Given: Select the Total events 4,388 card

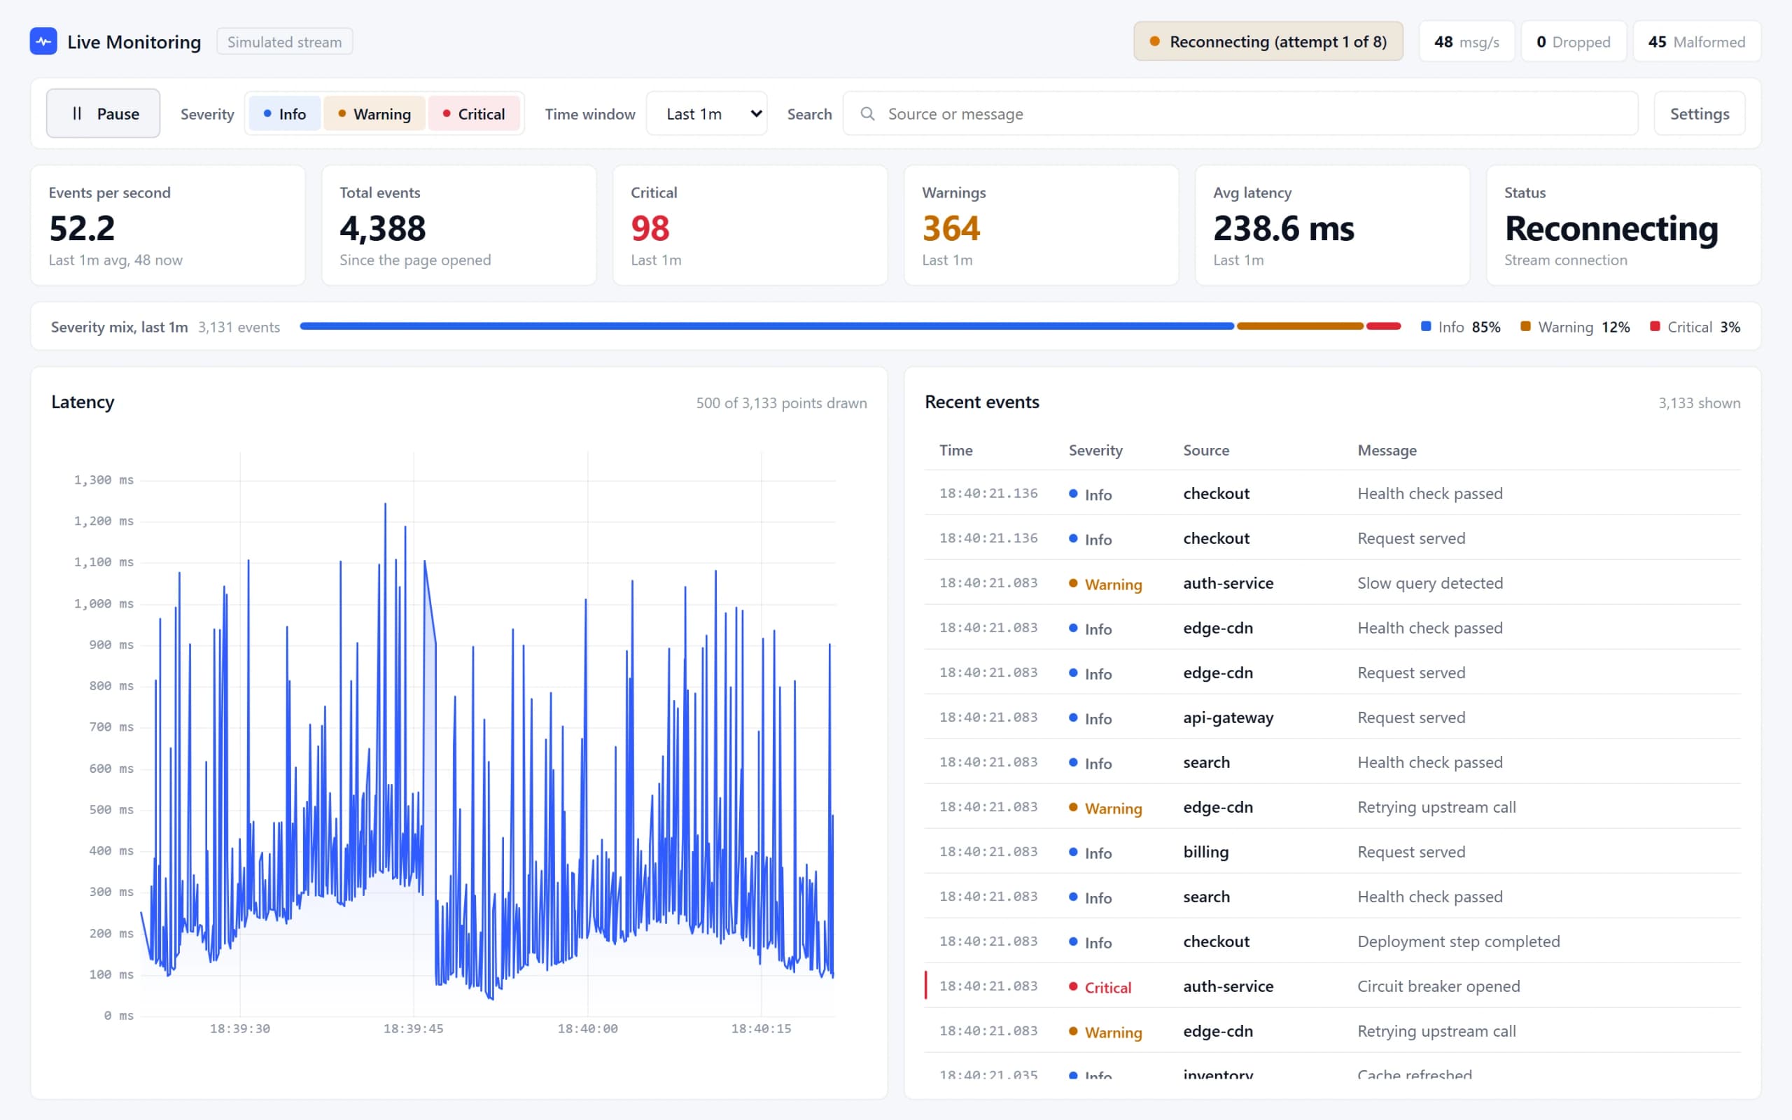Looking at the screenshot, I should (x=459, y=225).
